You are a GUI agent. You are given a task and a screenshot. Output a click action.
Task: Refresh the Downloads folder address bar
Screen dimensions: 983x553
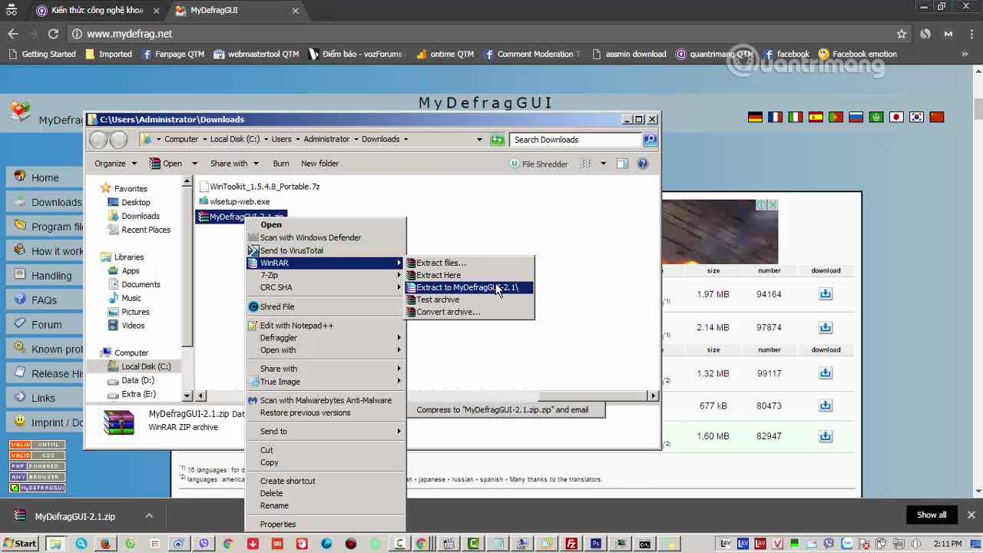(498, 139)
